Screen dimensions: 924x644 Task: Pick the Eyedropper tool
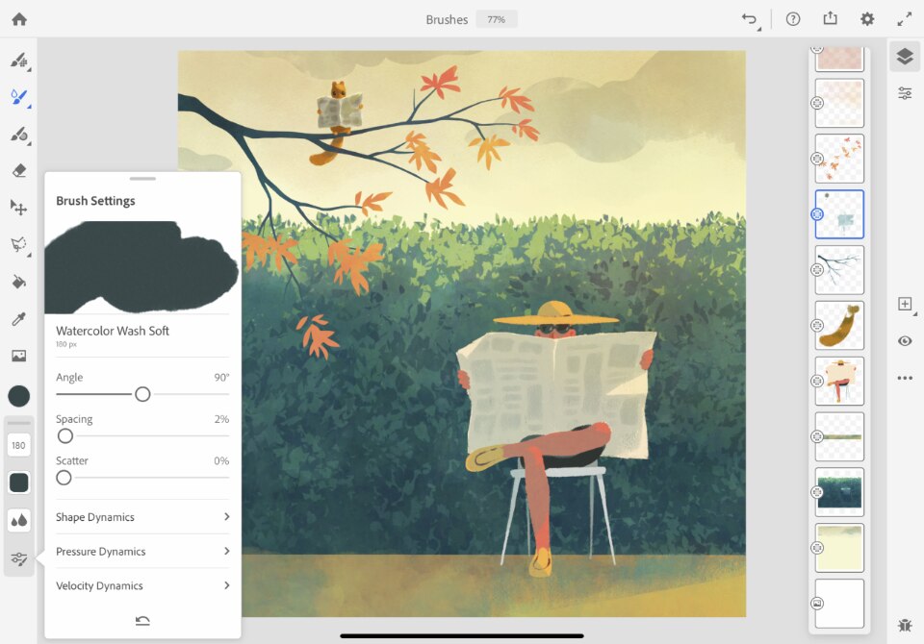pos(19,319)
